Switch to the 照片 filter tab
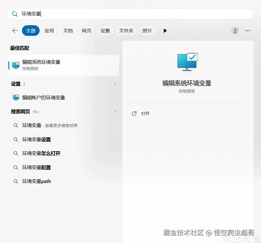The height and width of the screenshot is (243, 261). pos(147,31)
